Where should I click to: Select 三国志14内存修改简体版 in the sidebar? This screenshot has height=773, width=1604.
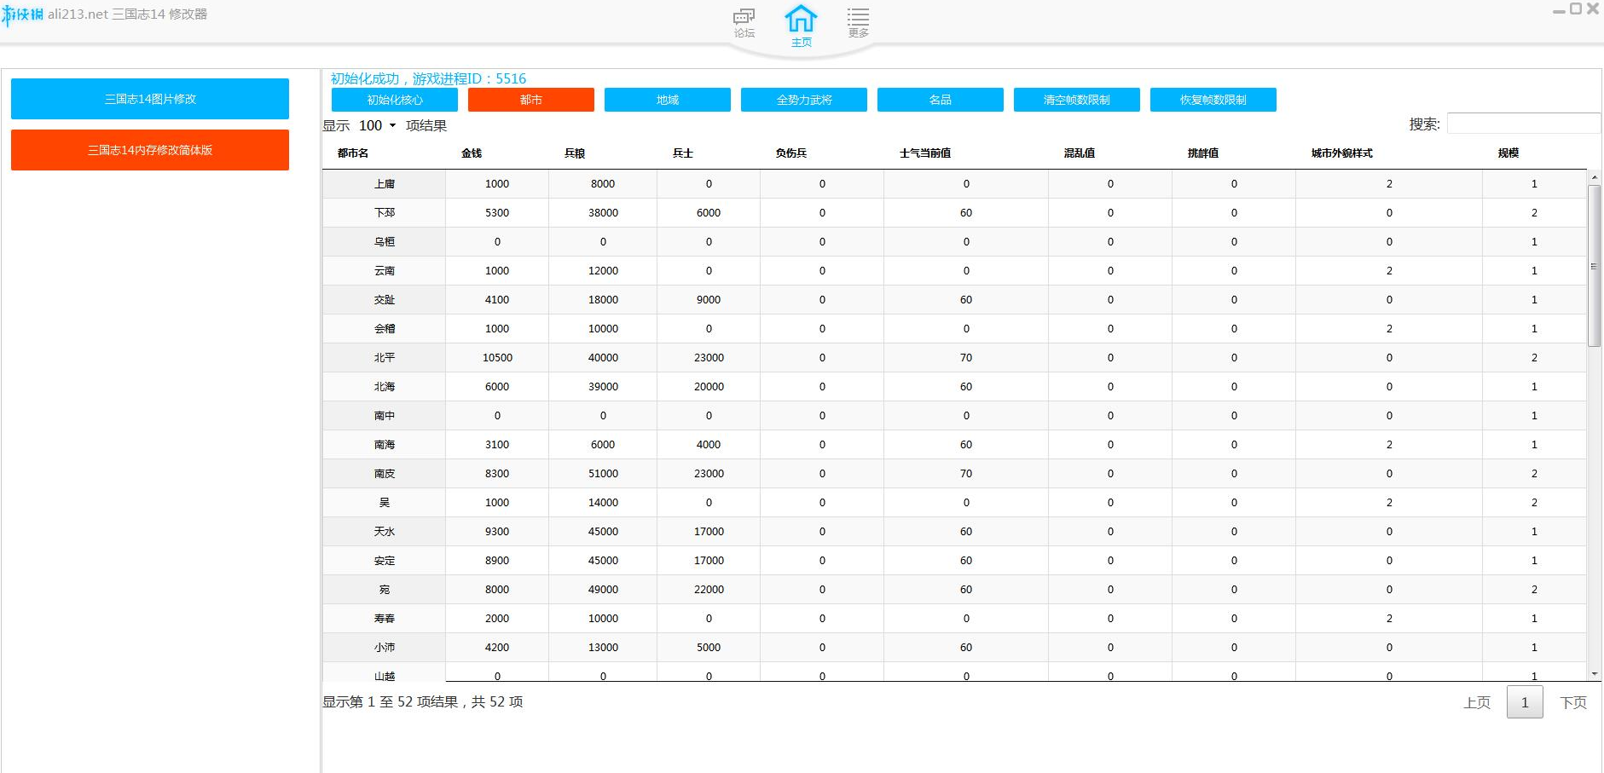click(150, 150)
